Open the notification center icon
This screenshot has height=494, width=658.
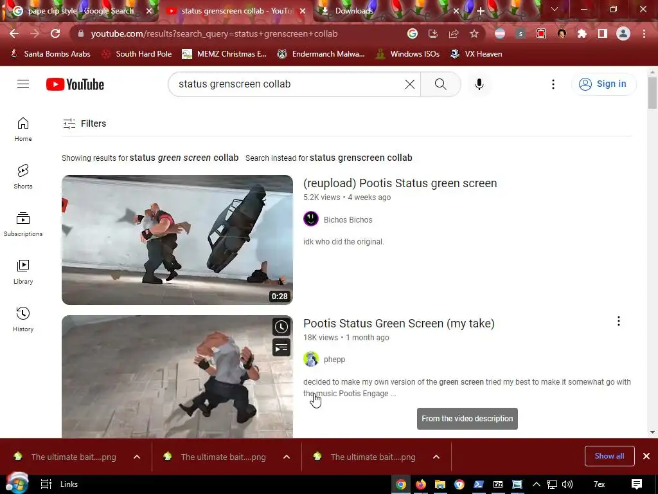pyautogui.click(x=637, y=484)
